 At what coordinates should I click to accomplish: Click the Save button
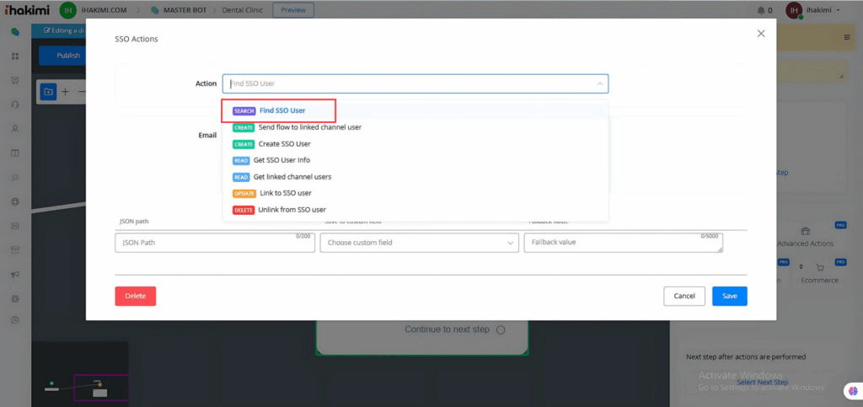click(729, 296)
